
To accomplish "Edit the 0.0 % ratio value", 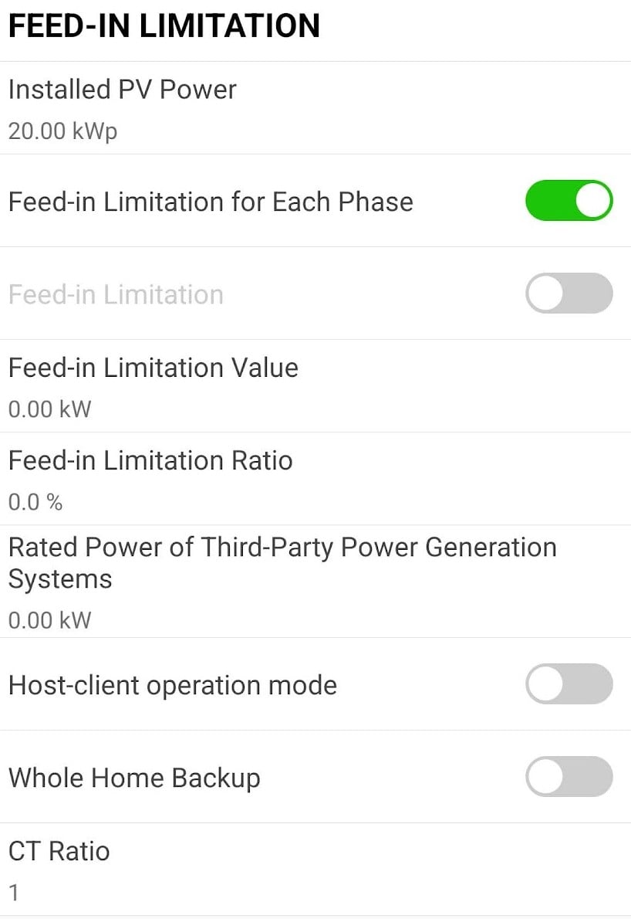I will (x=35, y=502).
